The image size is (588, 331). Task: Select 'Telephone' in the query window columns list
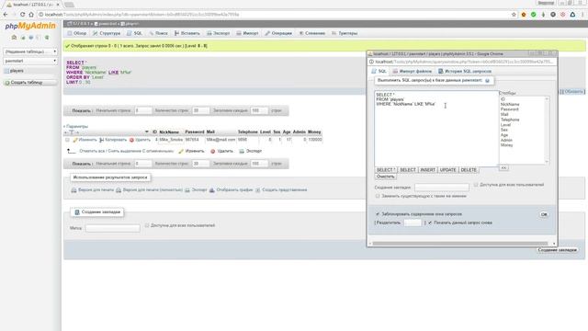pos(510,120)
